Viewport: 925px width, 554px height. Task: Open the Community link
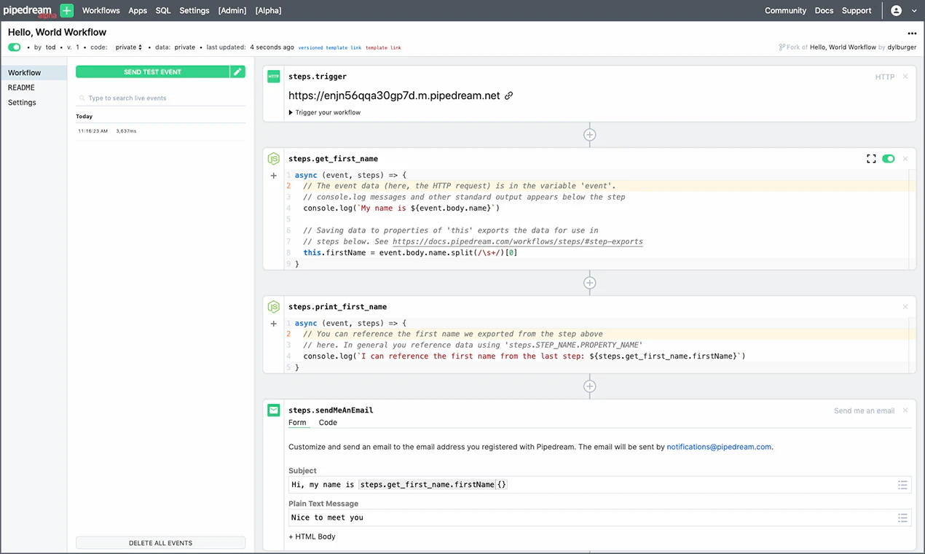[785, 10]
